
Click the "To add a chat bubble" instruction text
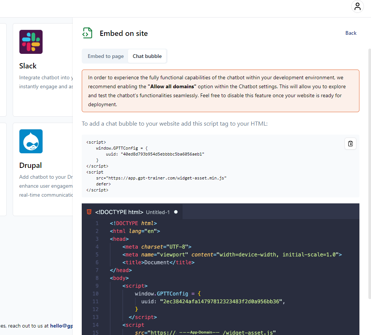point(175,124)
